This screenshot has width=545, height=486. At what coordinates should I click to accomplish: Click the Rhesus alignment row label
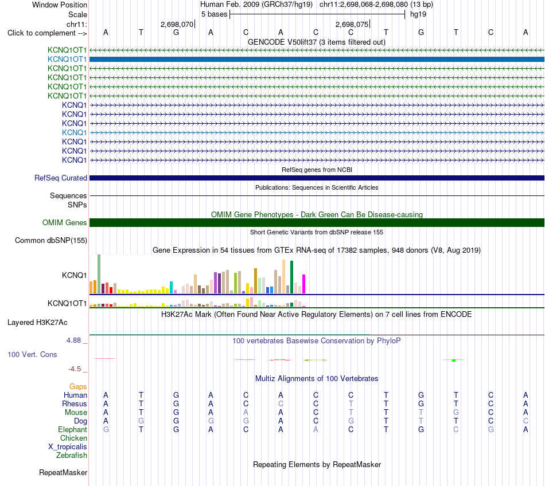[75, 403]
